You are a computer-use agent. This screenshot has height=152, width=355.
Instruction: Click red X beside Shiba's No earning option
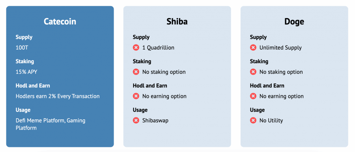pyautogui.click(x=136, y=96)
